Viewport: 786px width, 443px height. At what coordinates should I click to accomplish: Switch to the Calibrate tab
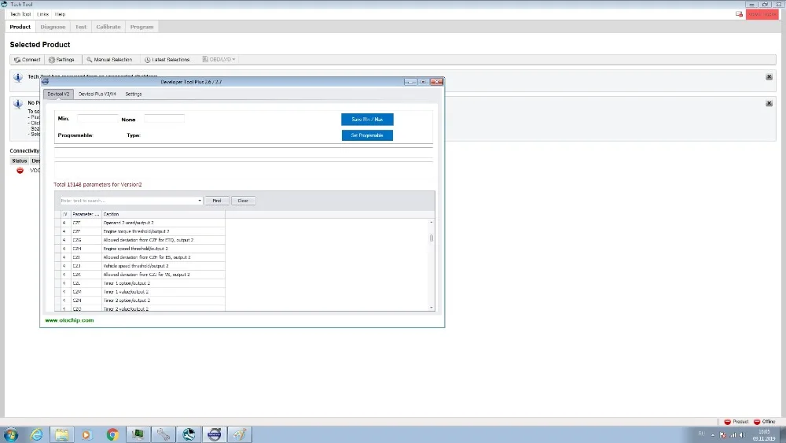point(108,27)
